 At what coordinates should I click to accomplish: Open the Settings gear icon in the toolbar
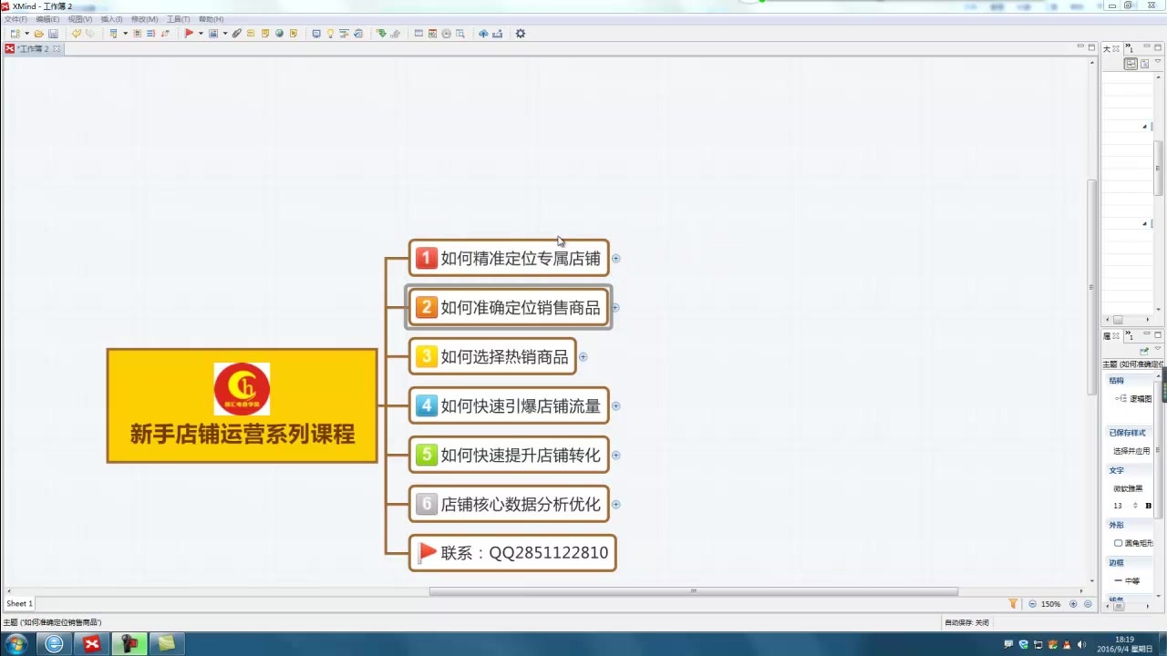(520, 33)
